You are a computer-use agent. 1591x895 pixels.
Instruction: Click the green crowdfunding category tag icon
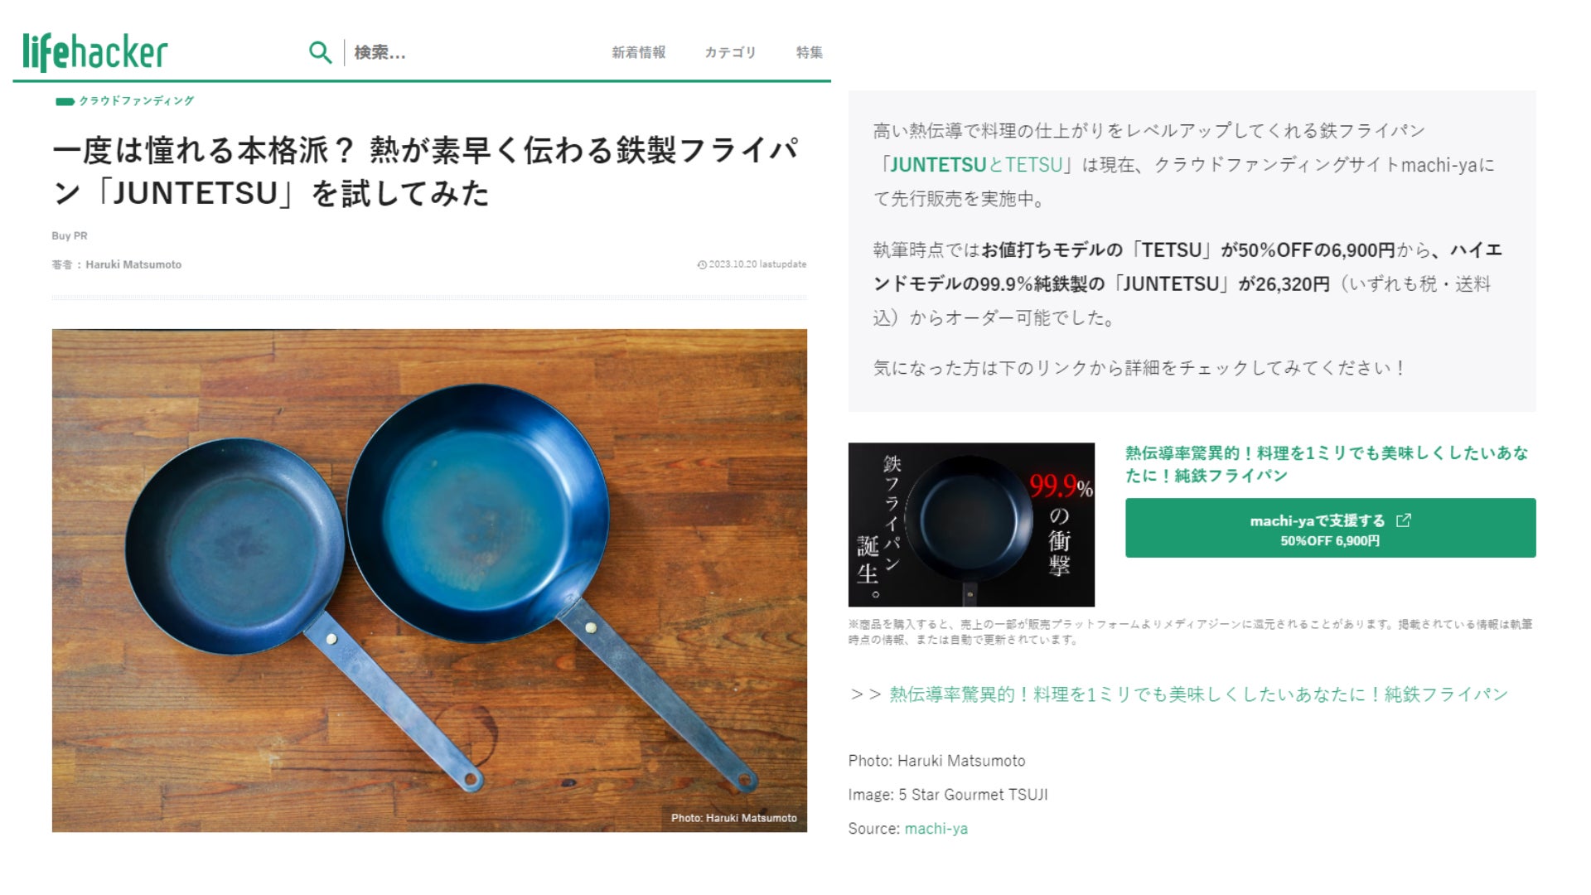[x=65, y=101]
